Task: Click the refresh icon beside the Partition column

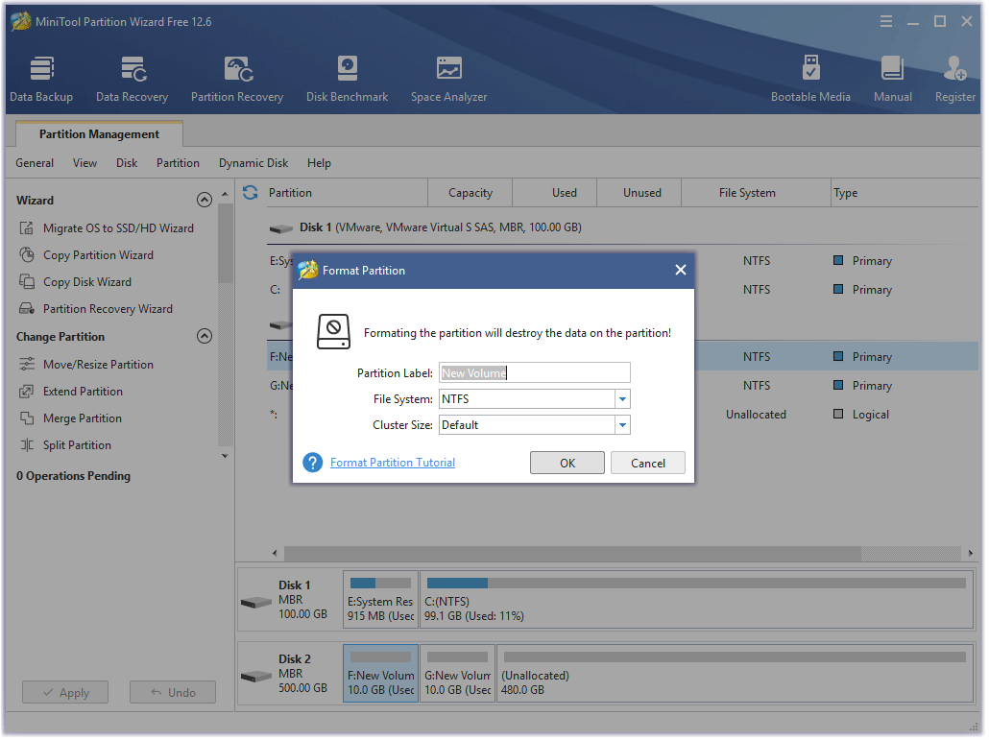Action: coord(251,193)
